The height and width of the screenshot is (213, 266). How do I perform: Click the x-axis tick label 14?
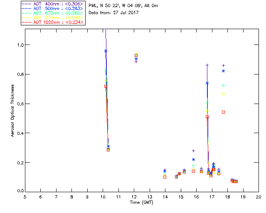165,197
